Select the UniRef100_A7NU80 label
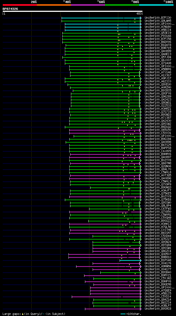 click(x=158, y=27)
